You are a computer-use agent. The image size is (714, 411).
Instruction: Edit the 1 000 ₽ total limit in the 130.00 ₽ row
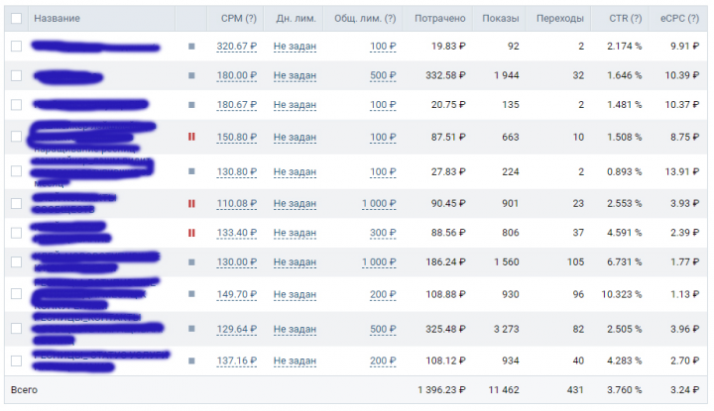[379, 262]
